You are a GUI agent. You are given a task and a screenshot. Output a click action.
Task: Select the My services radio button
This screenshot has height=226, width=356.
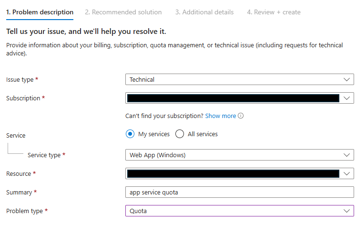coord(130,134)
